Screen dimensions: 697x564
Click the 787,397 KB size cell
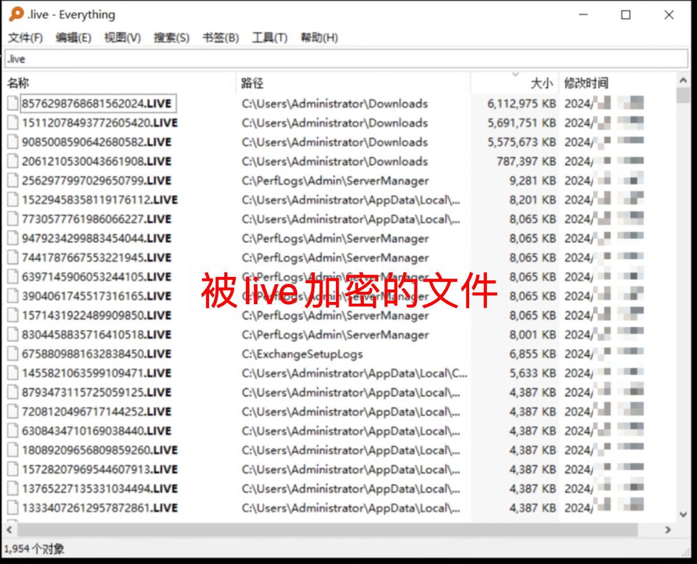pyautogui.click(x=526, y=161)
